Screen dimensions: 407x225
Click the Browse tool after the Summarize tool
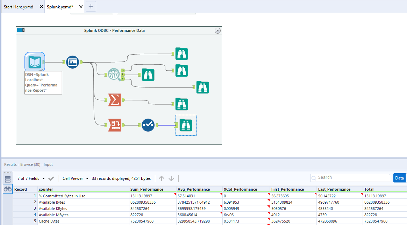[181, 104]
